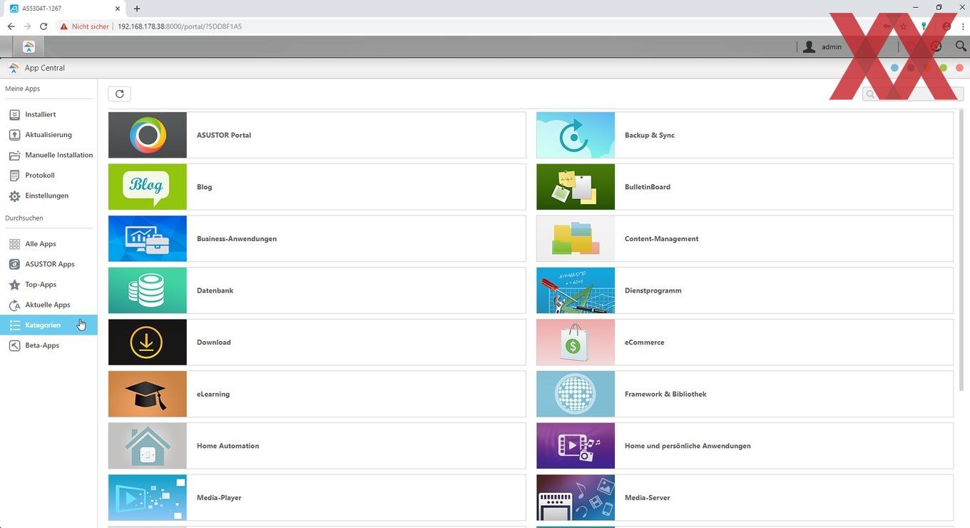Select the Dienstprogramm tools icon
Image resolution: width=970 pixels, height=528 pixels.
point(576,290)
